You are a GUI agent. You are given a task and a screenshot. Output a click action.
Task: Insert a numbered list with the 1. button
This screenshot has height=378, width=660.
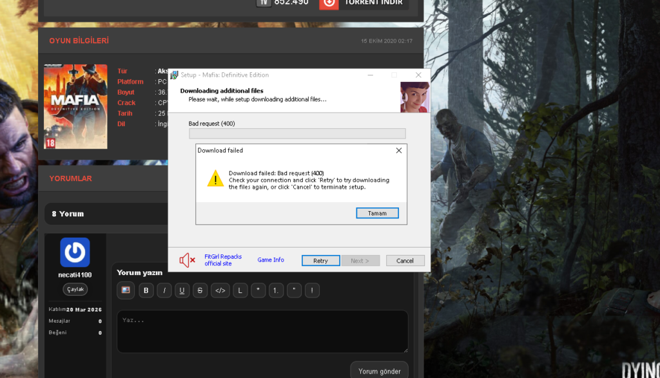coord(276,290)
